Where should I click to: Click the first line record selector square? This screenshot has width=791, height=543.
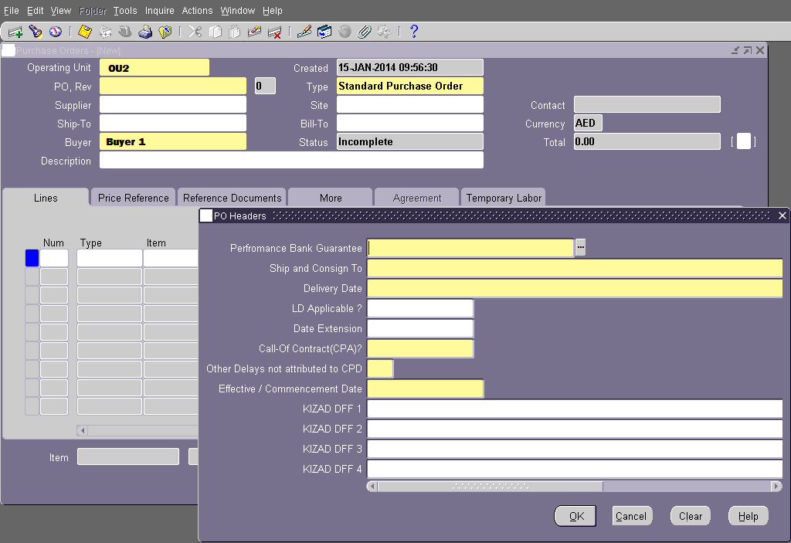click(31, 257)
